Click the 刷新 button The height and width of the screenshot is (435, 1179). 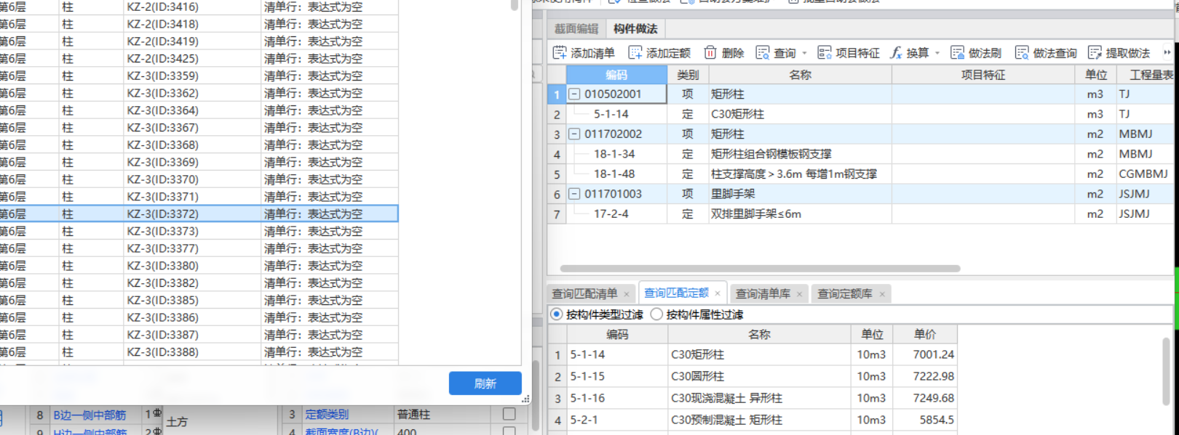tap(485, 383)
